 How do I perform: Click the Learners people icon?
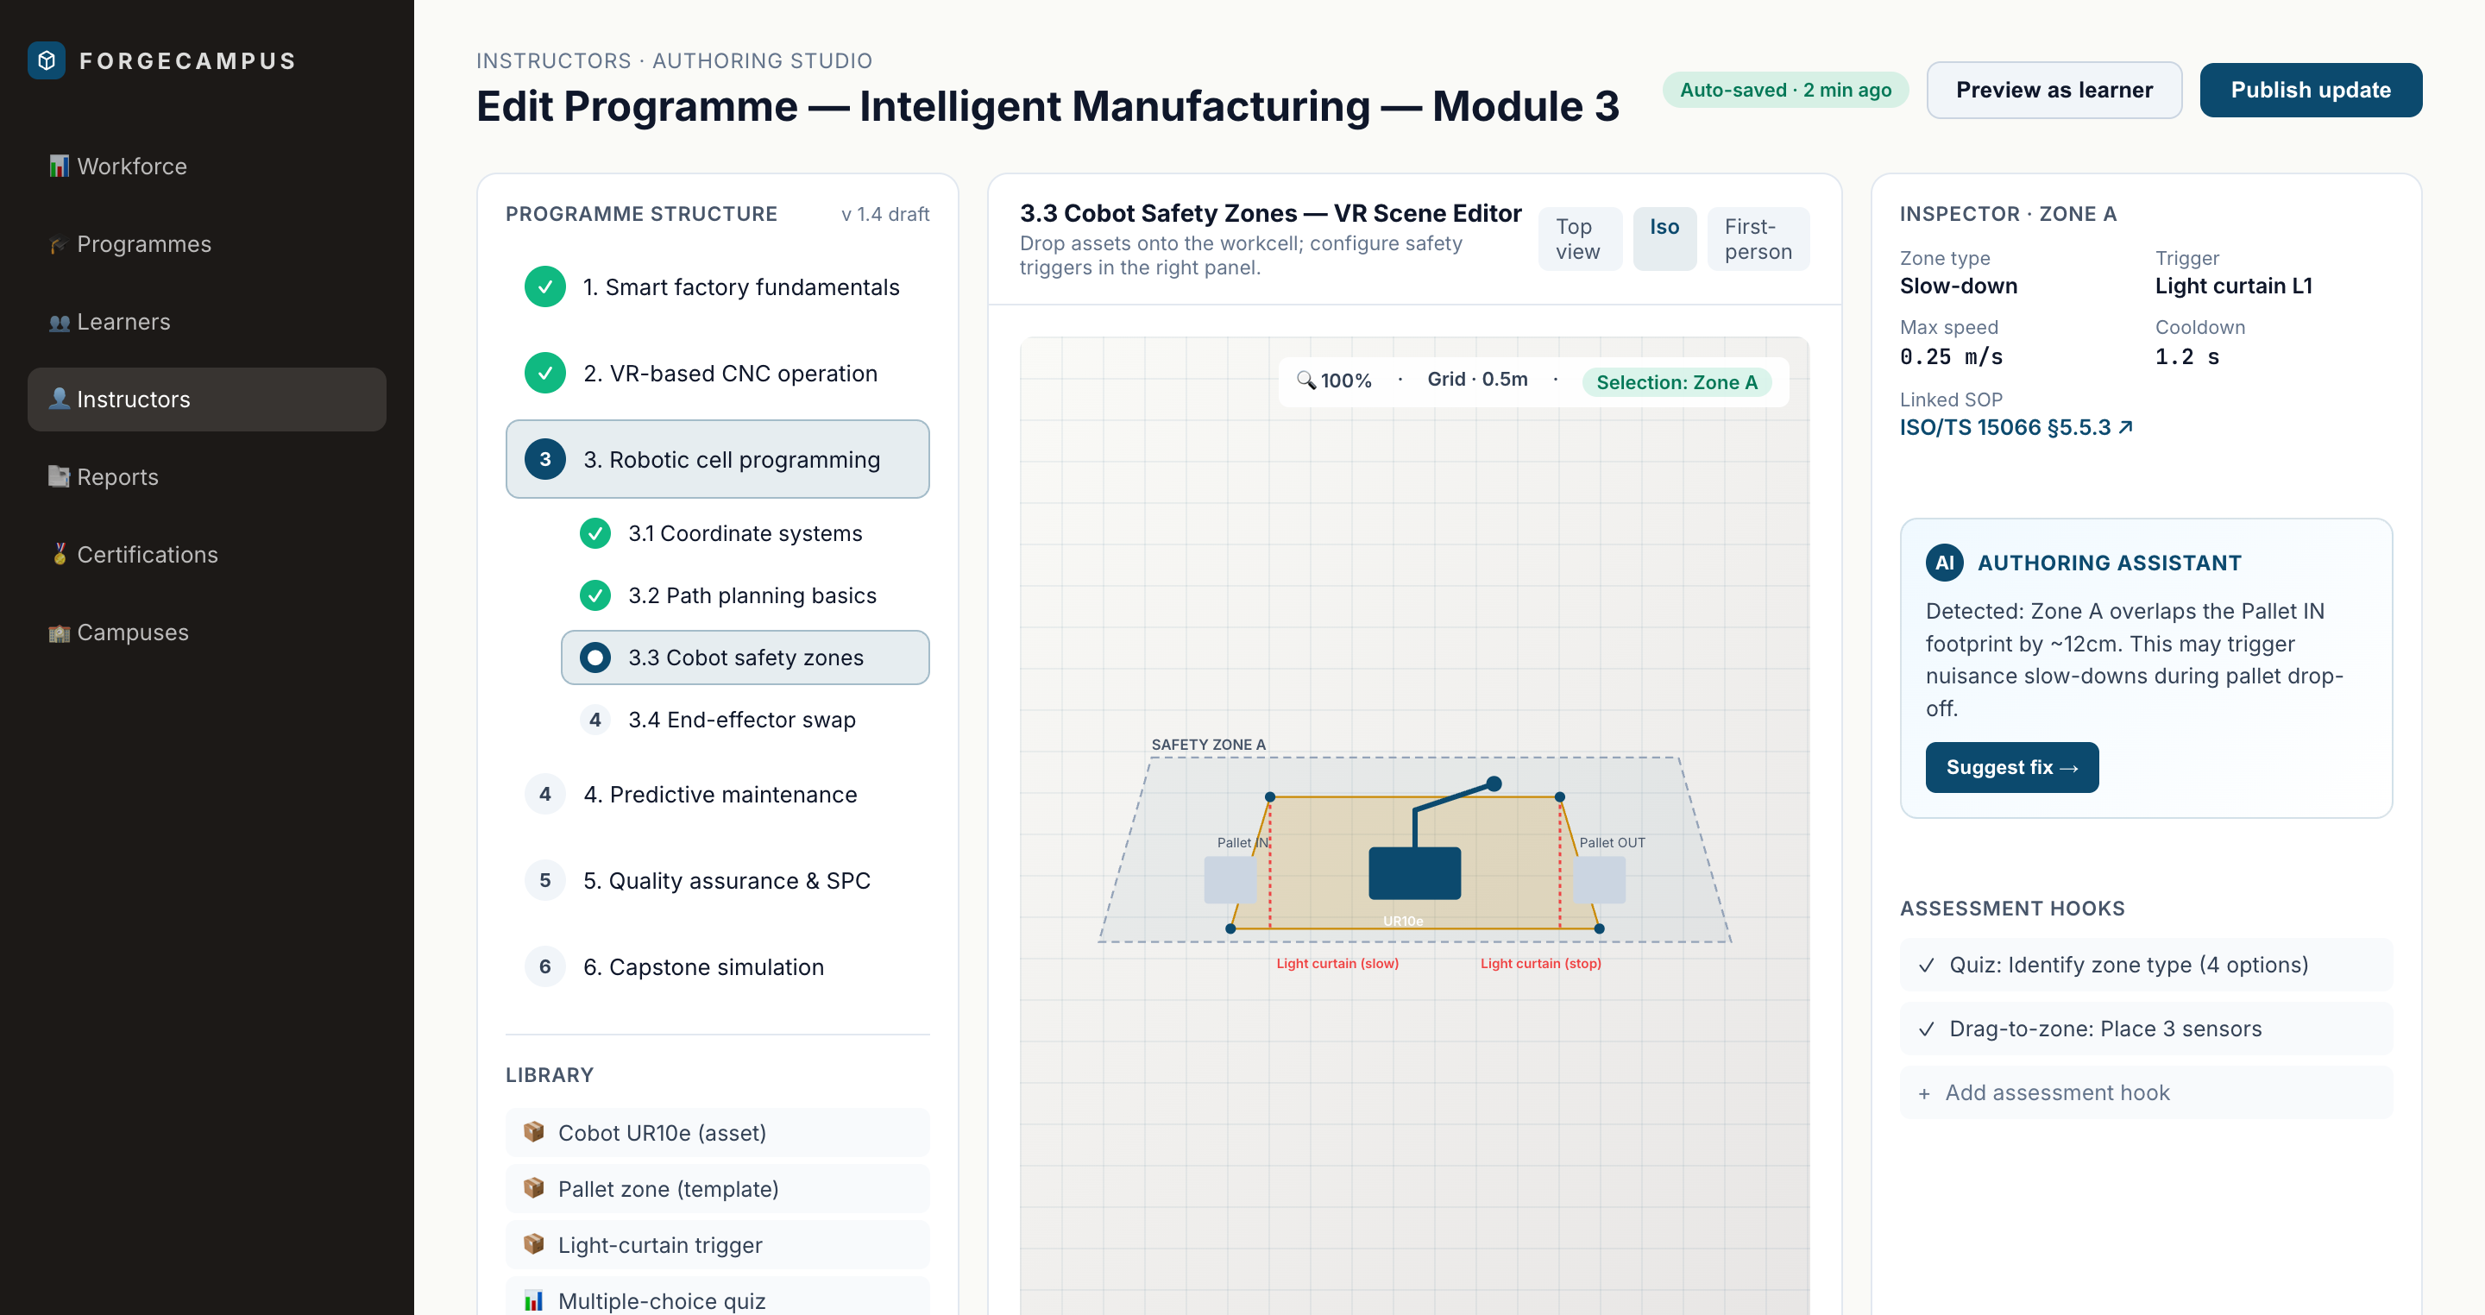[x=59, y=322]
